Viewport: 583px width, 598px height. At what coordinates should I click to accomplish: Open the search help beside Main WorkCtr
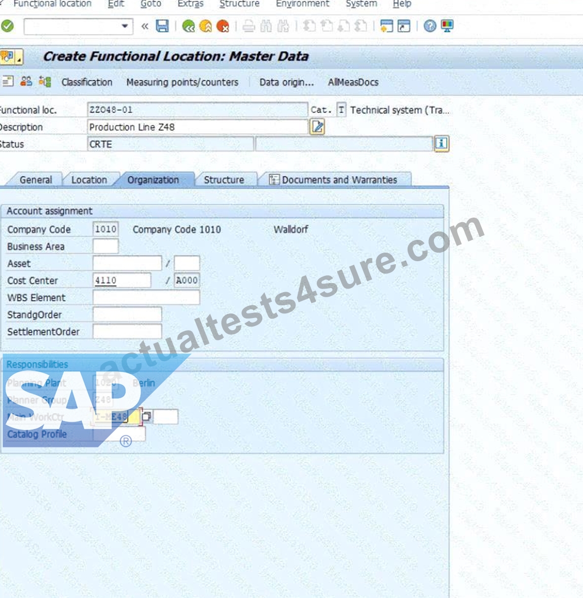point(147,416)
